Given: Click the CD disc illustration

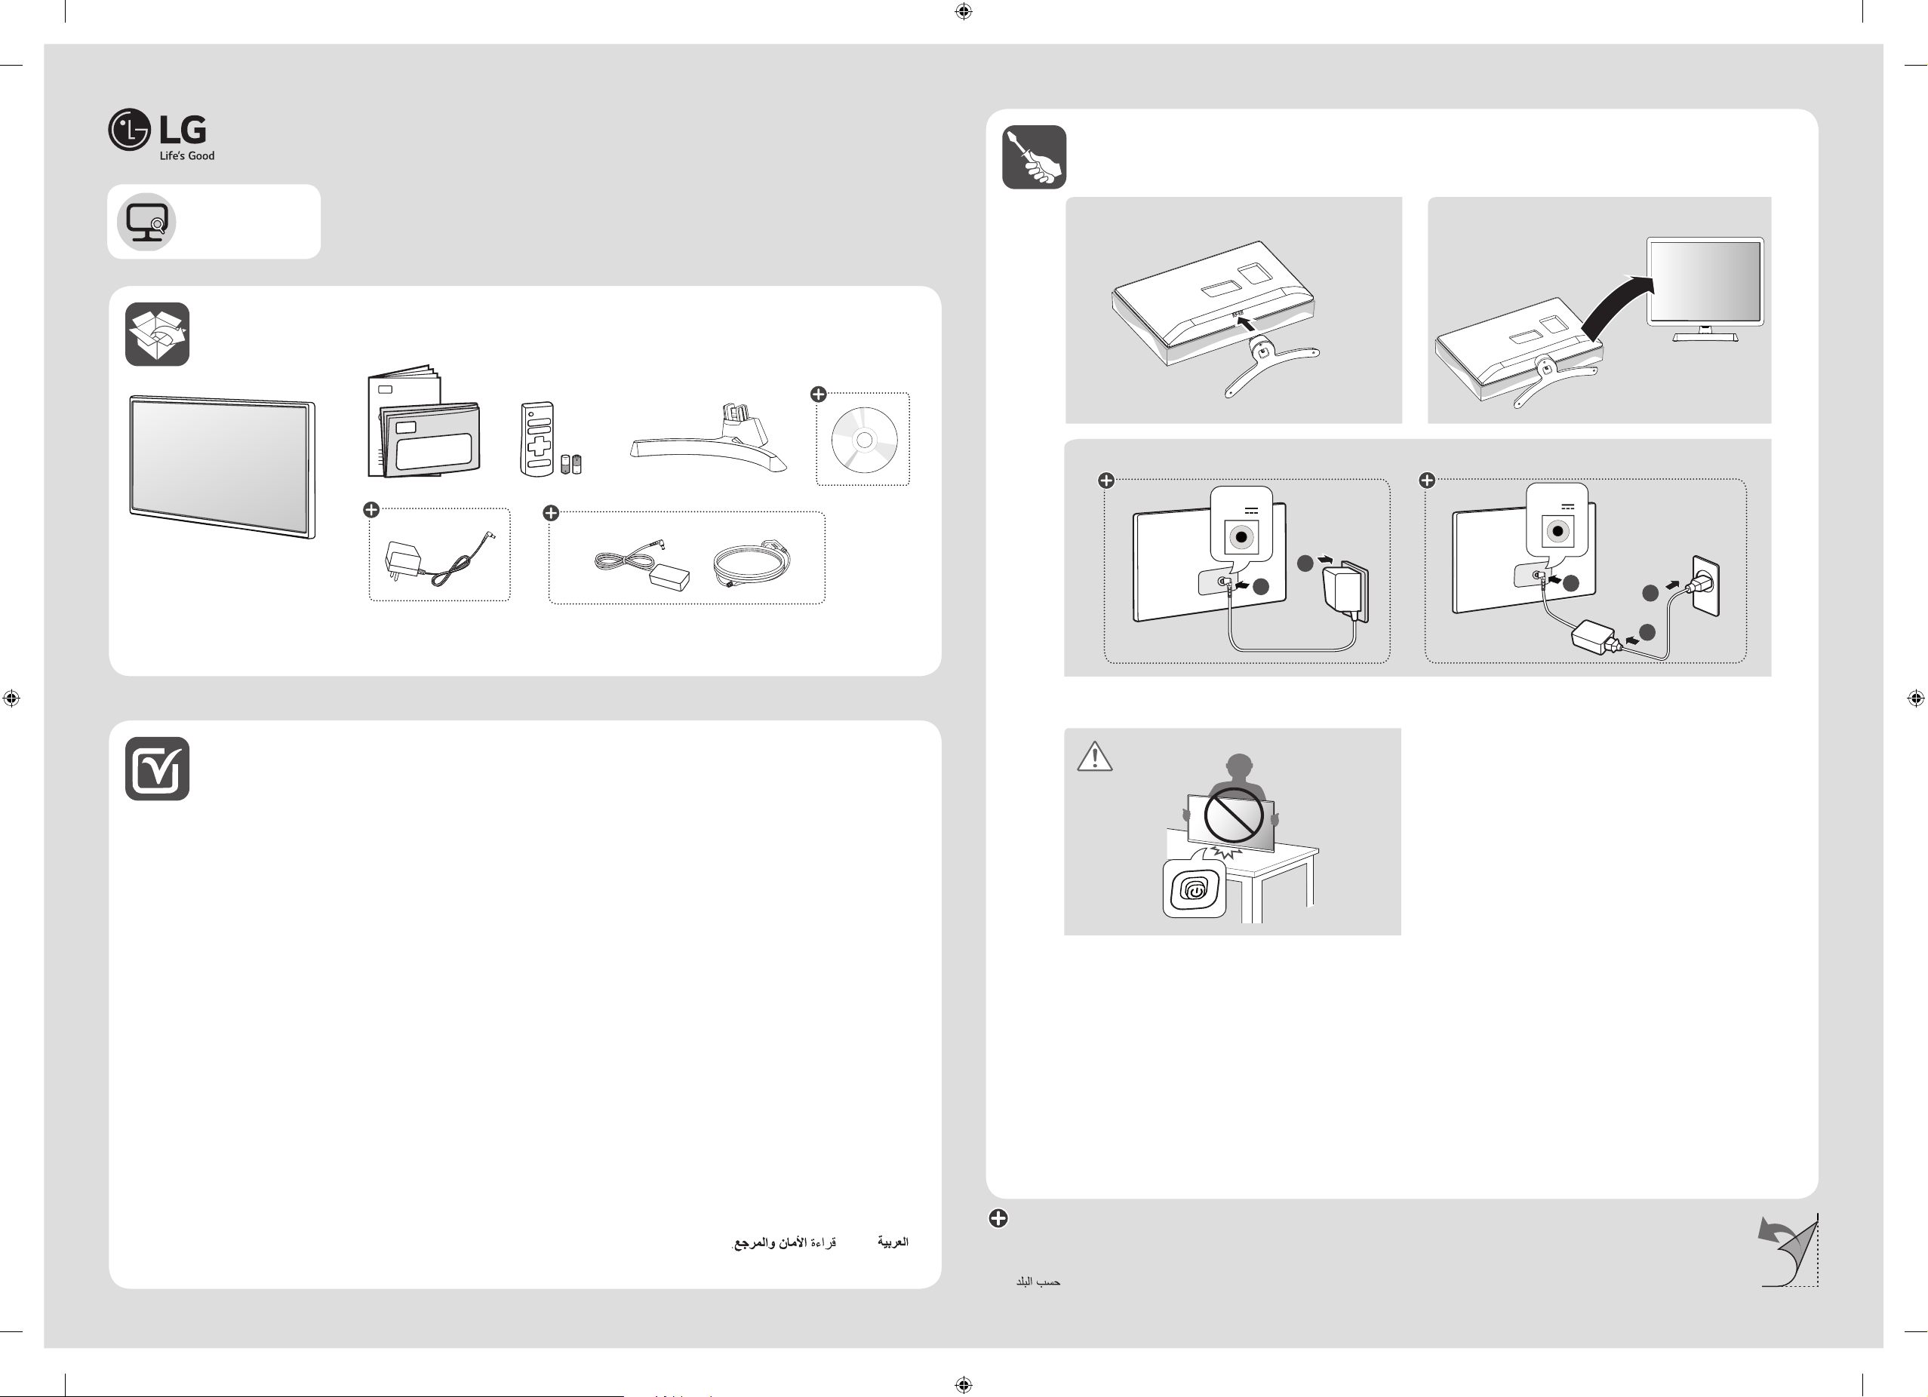Looking at the screenshot, I should (864, 441).
